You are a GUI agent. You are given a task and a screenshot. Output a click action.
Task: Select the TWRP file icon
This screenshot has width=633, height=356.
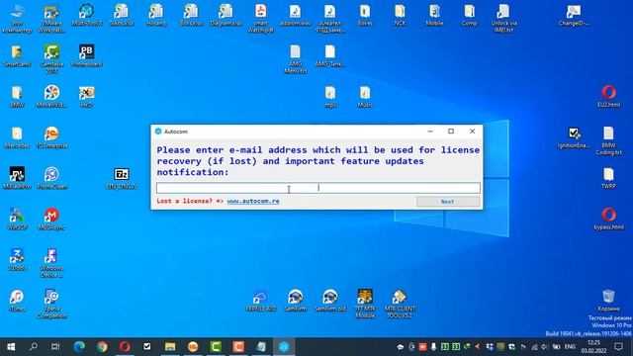click(x=609, y=178)
